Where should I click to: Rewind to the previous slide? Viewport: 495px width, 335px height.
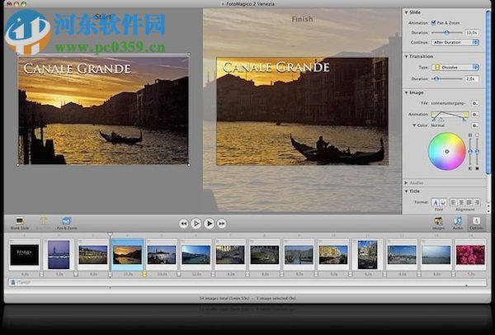[183, 223]
